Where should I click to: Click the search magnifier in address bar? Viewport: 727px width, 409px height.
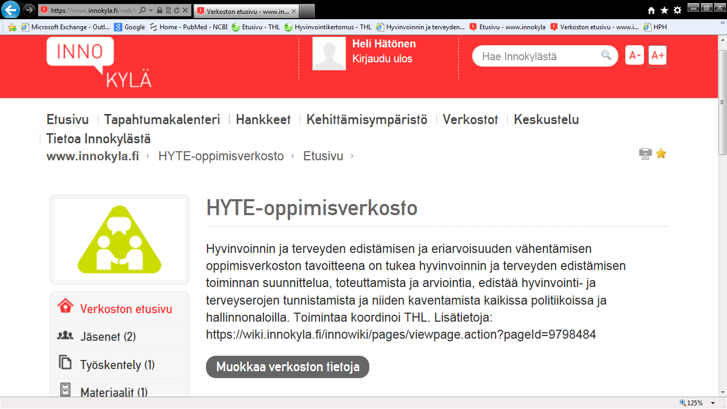point(143,10)
